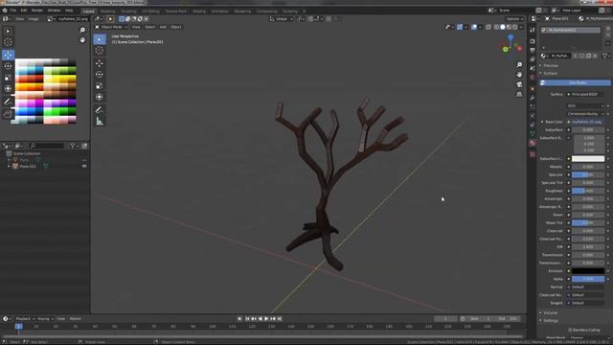
Task: Open the Christensen-Burley subsurface method dropdown
Action: [585, 114]
